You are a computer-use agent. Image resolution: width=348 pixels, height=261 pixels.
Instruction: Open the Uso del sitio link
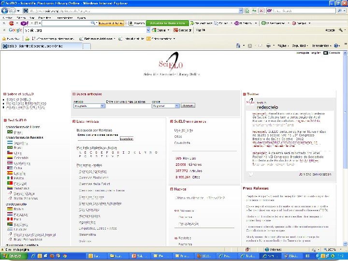click(183, 130)
